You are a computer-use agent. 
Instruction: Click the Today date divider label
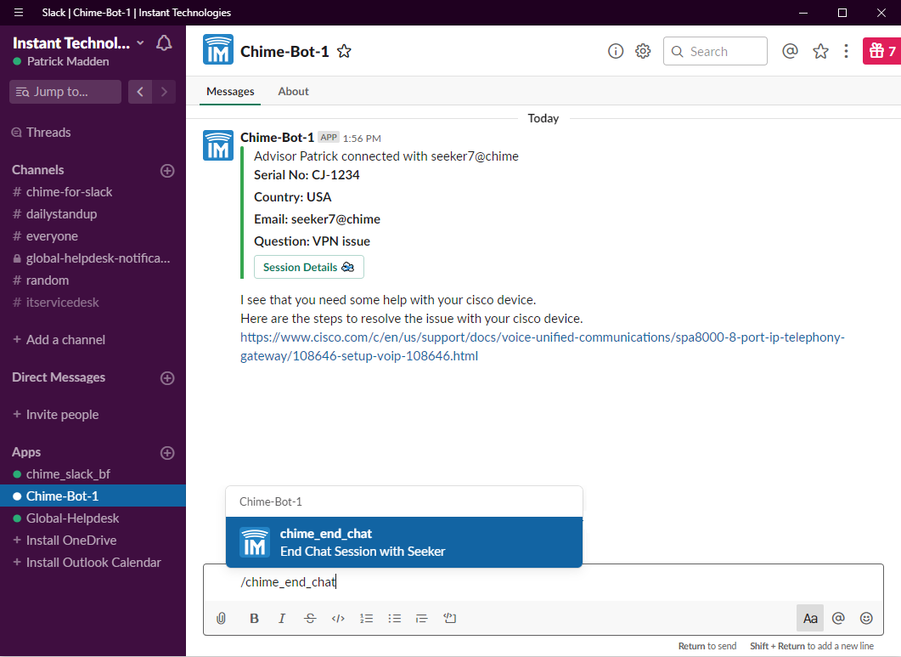click(x=543, y=118)
